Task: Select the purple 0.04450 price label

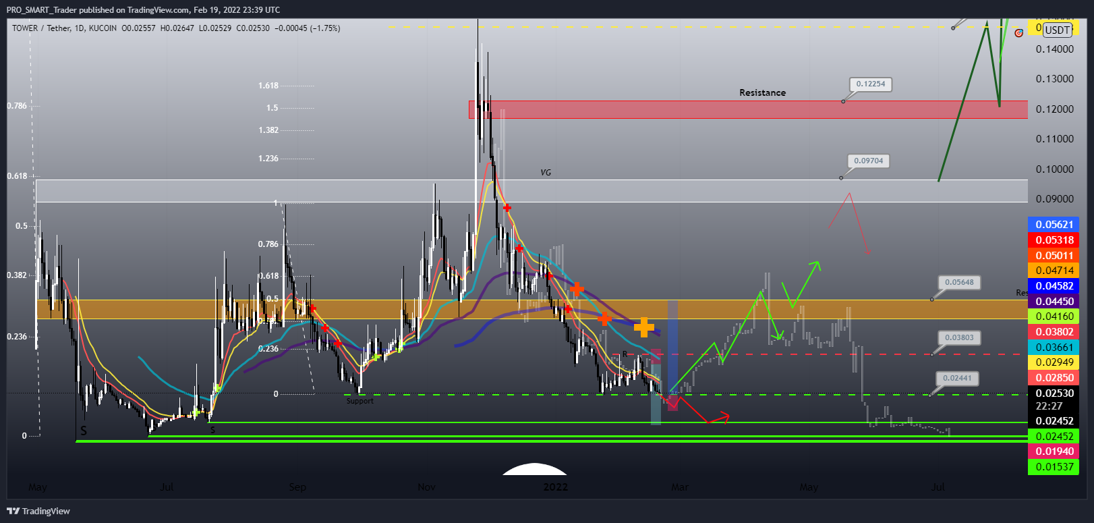Action: point(1054,301)
